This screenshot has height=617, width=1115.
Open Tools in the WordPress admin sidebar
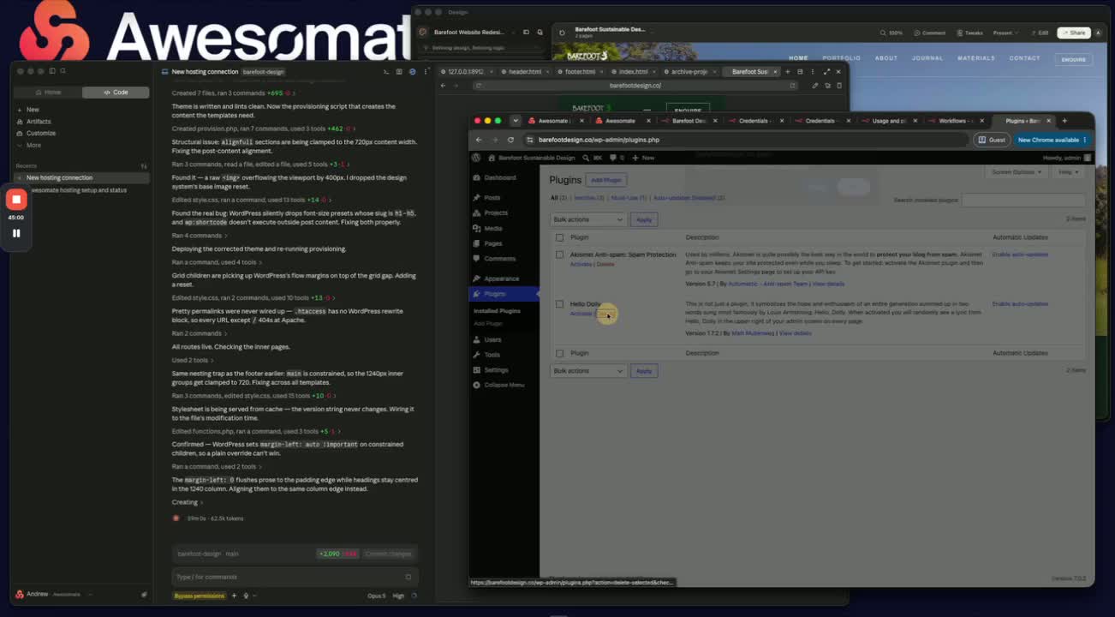click(492, 355)
